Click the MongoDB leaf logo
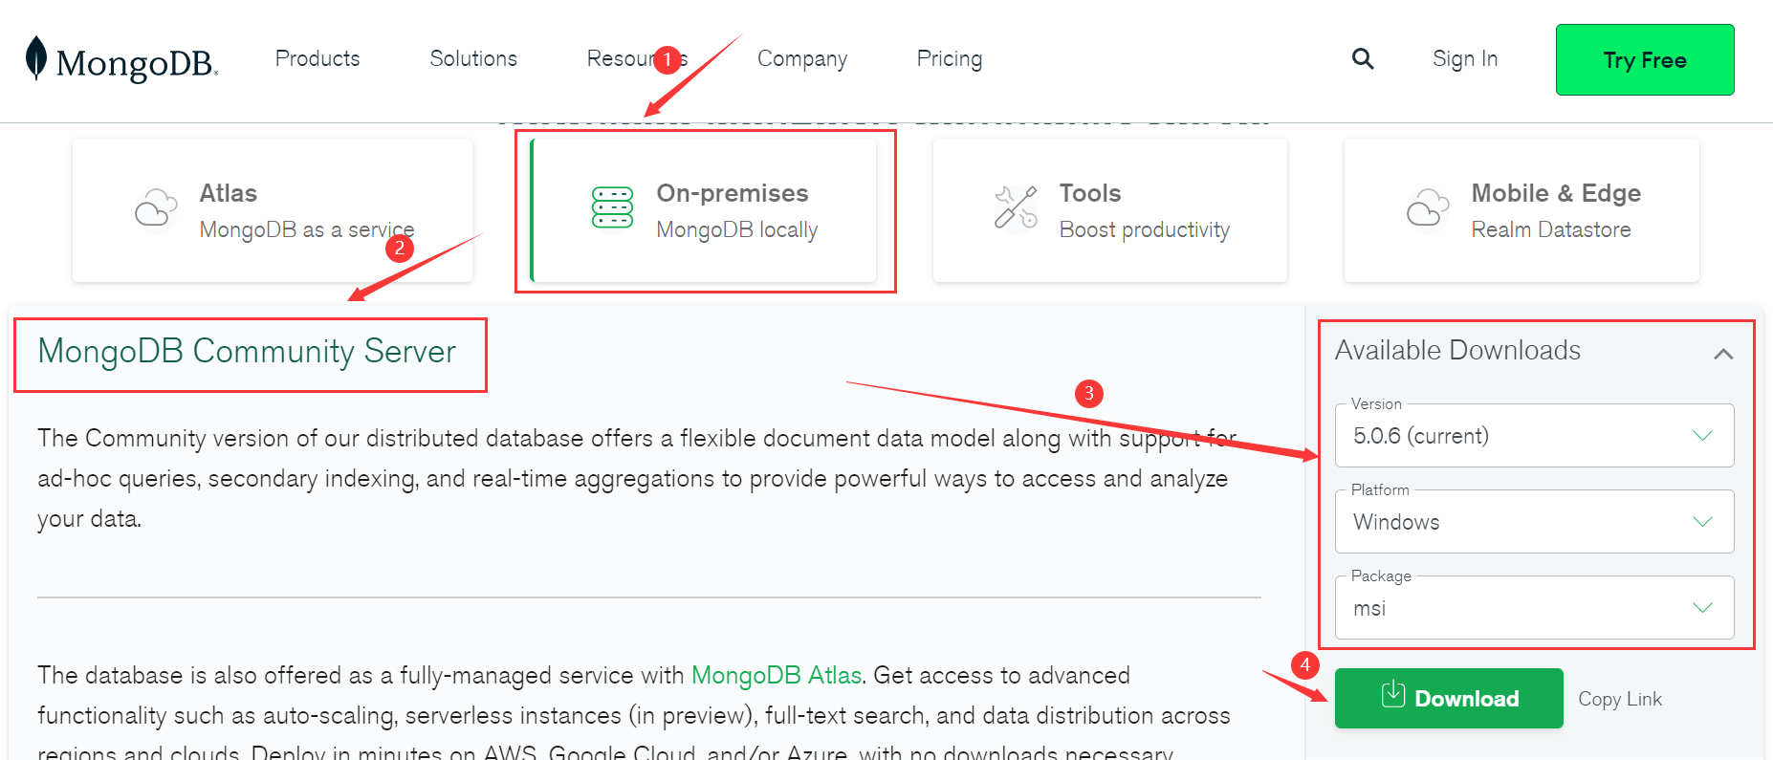 [x=36, y=58]
